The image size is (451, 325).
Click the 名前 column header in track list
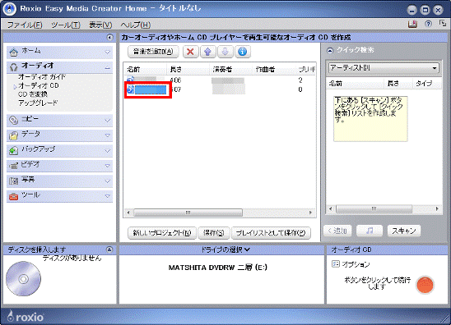[145, 70]
